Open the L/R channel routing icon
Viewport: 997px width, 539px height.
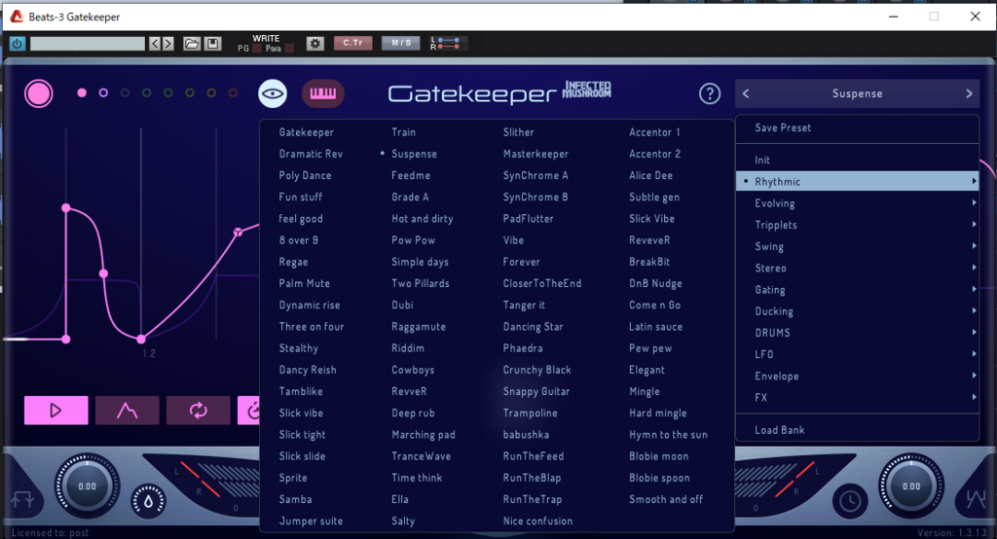(448, 43)
